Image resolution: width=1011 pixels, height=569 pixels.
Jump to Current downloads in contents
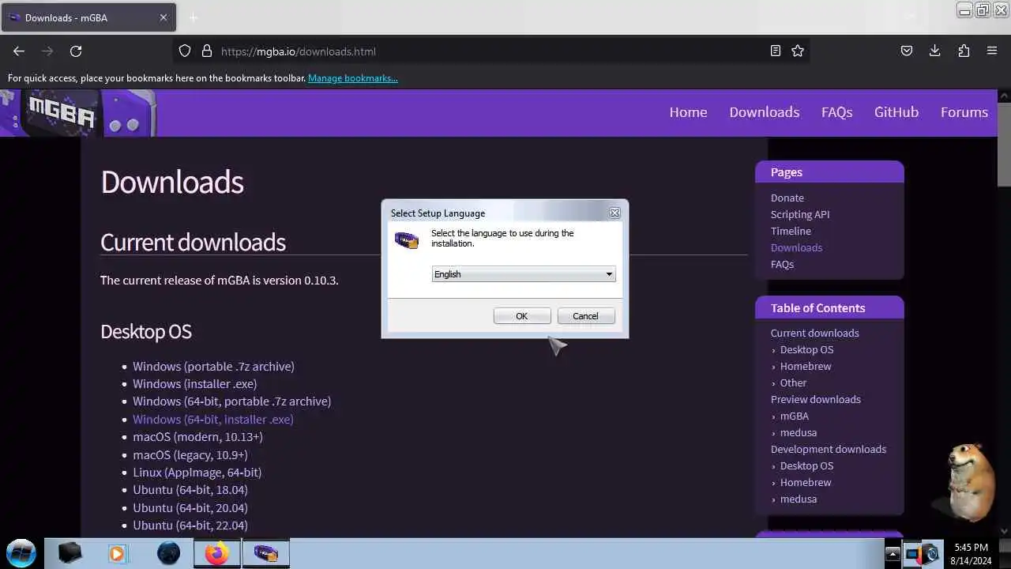(x=814, y=333)
